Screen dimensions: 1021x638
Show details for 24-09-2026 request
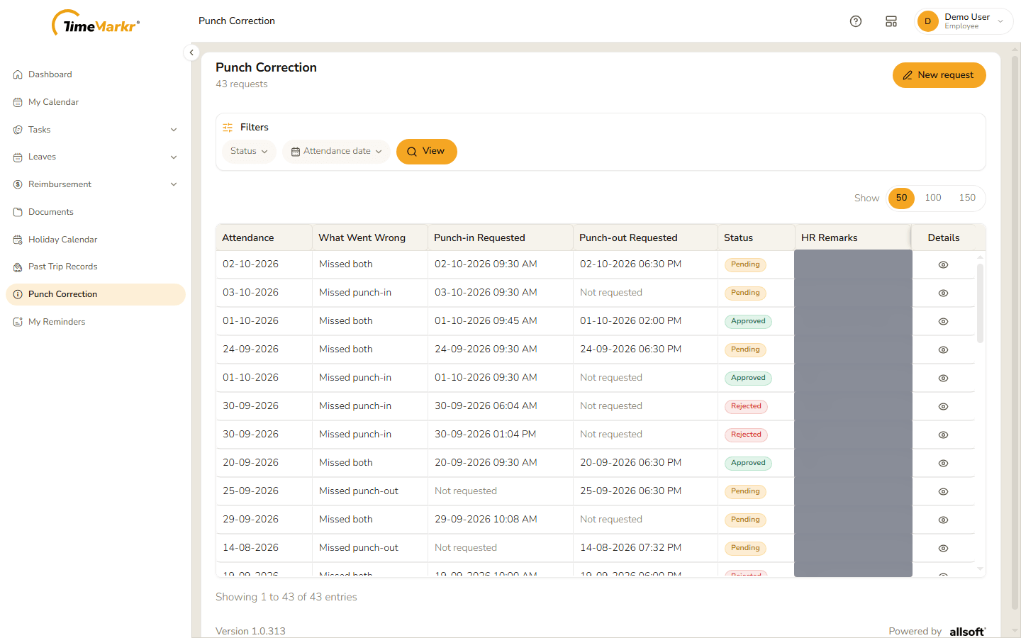943,349
